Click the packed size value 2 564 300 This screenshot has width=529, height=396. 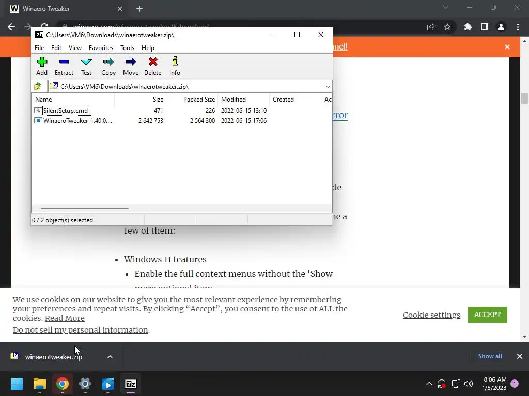pos(202,121)
